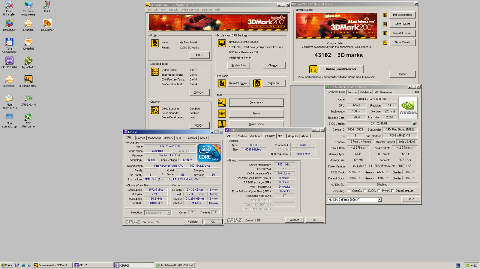
Task: Toggle the DirectCompute checkbox in GPU-Z
Action: tap(393, 191)
